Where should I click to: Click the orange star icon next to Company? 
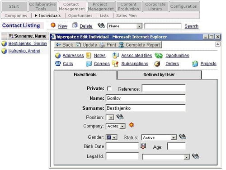pos(132,125)
